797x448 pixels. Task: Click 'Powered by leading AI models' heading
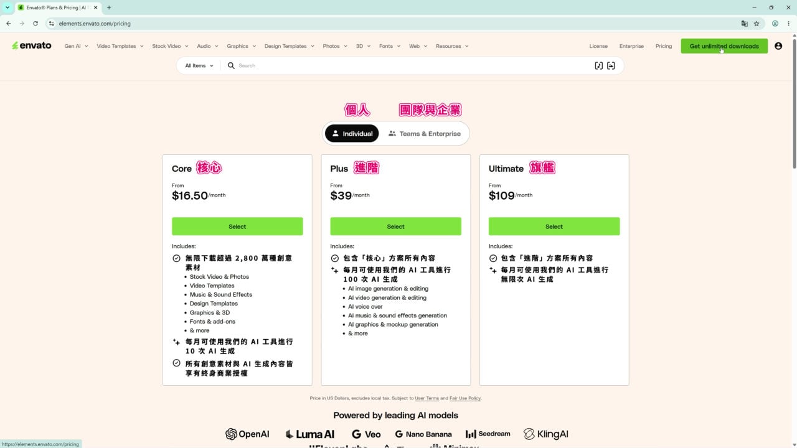pos(395,415)
